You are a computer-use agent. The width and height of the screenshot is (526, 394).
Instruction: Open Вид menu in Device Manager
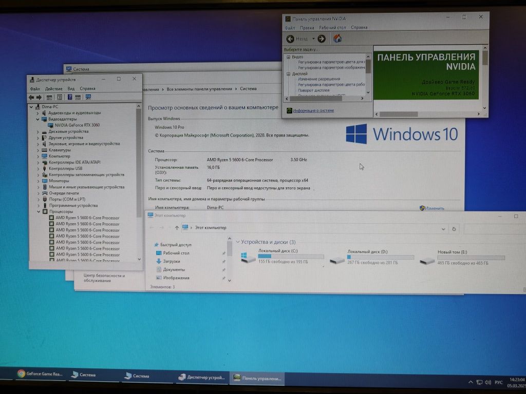tap(71, 89)
